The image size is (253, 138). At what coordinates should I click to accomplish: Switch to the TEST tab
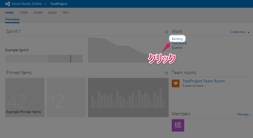[x=66, y=13]
